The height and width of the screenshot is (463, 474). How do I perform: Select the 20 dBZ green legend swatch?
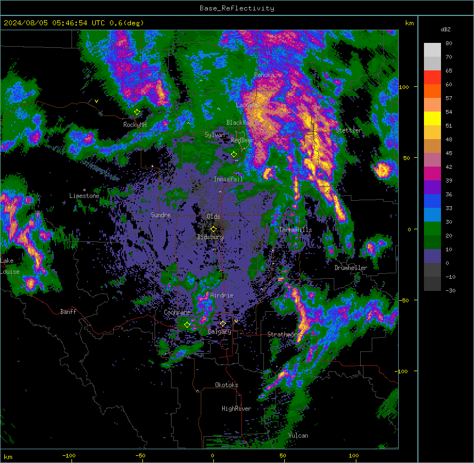pyautogui.click(x=432, y=229)
